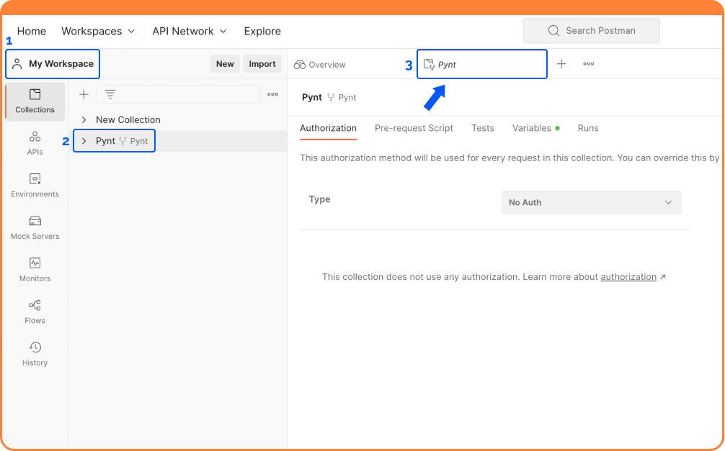725x451 pixels.
Task: Open the Workspaces dropdown menu
Action: (98, 31)
